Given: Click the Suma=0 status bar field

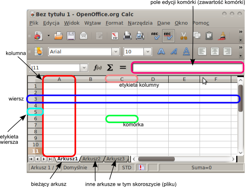Looking at the screenshot, I should [201, 167].
